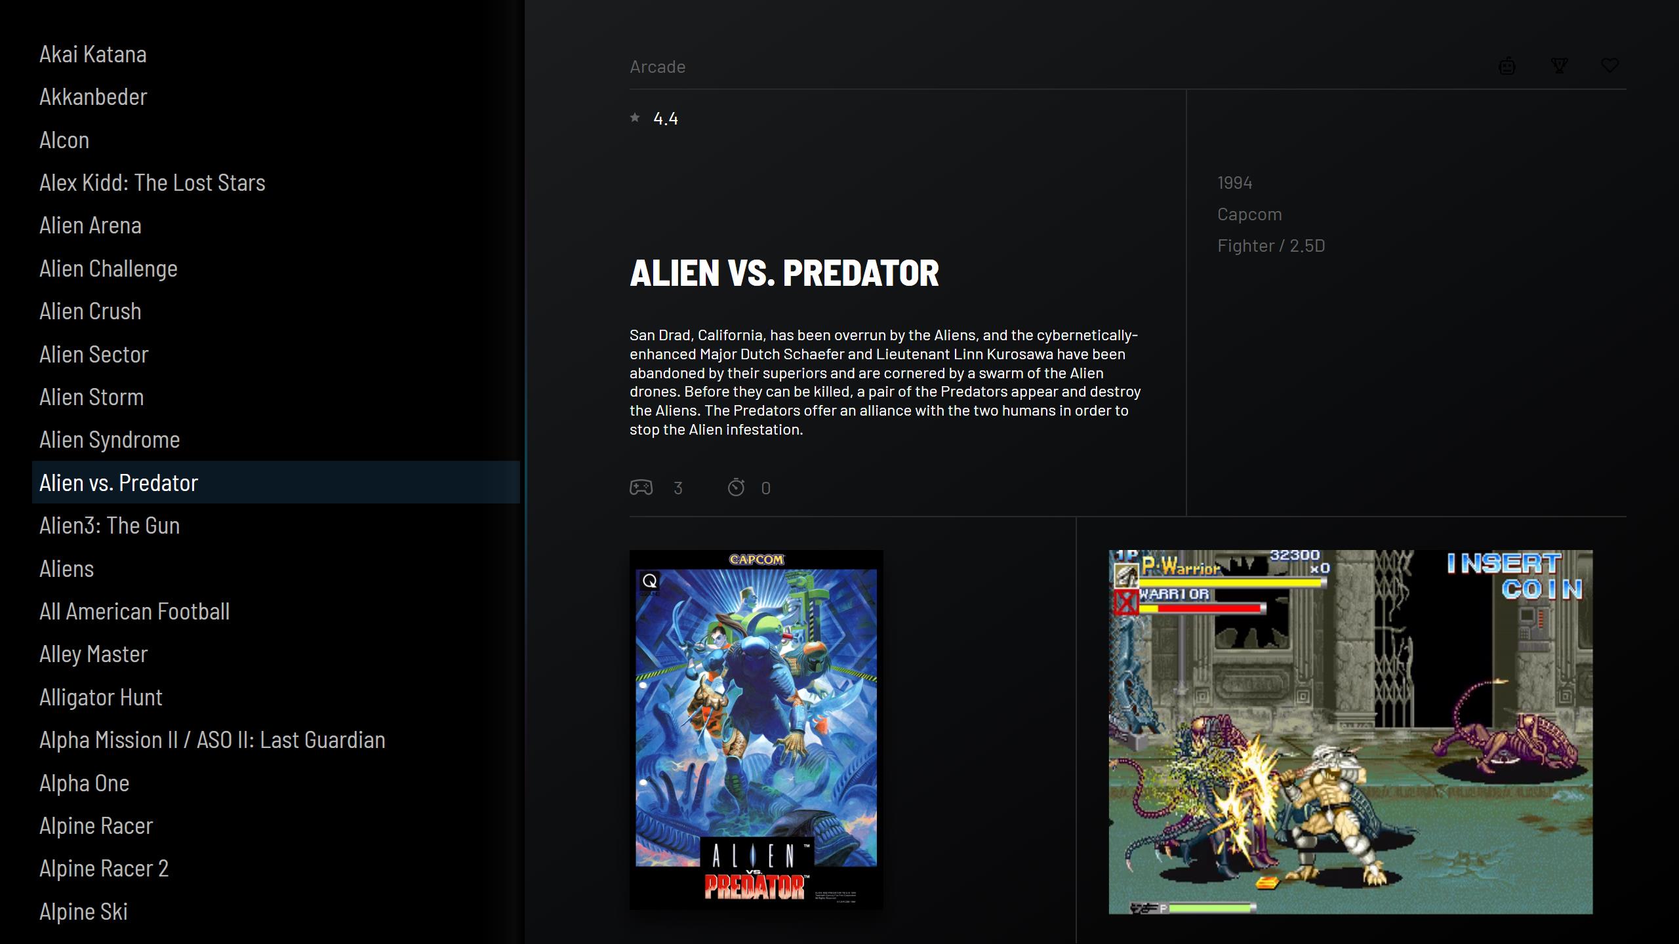This screenshot has width=1679, height=944.
Task: Click the game description paragraph
Action: coord(885,382)
